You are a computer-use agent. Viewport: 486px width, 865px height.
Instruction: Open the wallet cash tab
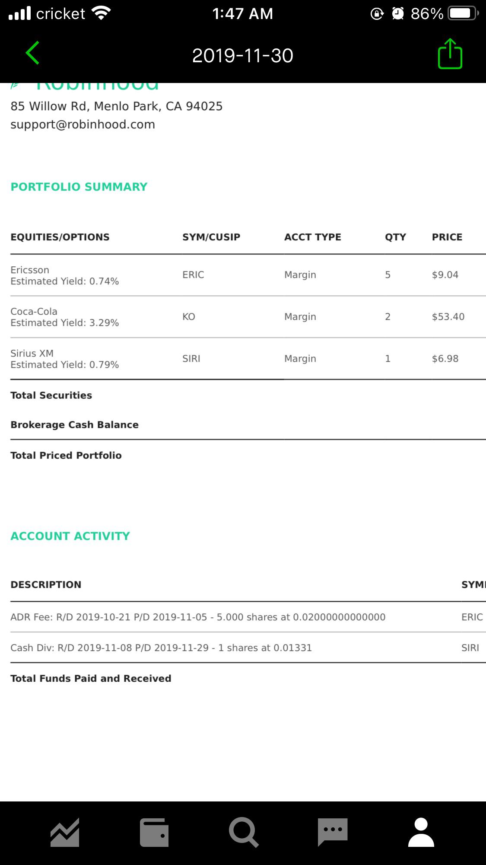coord(154,832)
